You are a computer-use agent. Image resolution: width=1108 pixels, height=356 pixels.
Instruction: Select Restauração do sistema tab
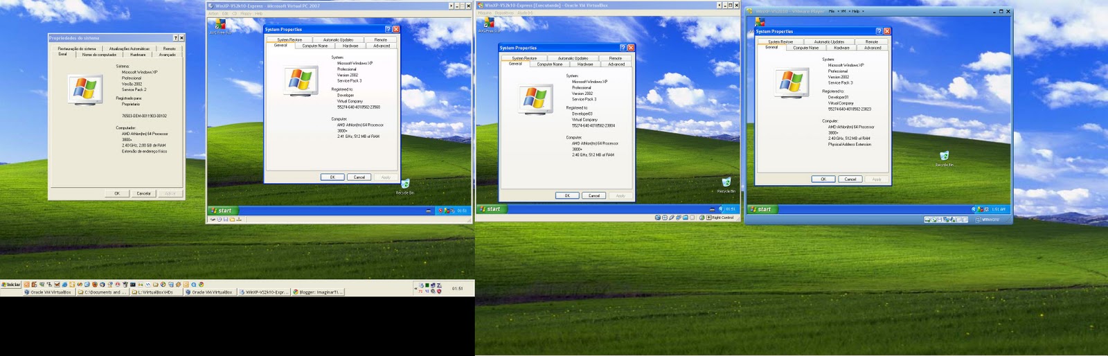click(77, 48)
